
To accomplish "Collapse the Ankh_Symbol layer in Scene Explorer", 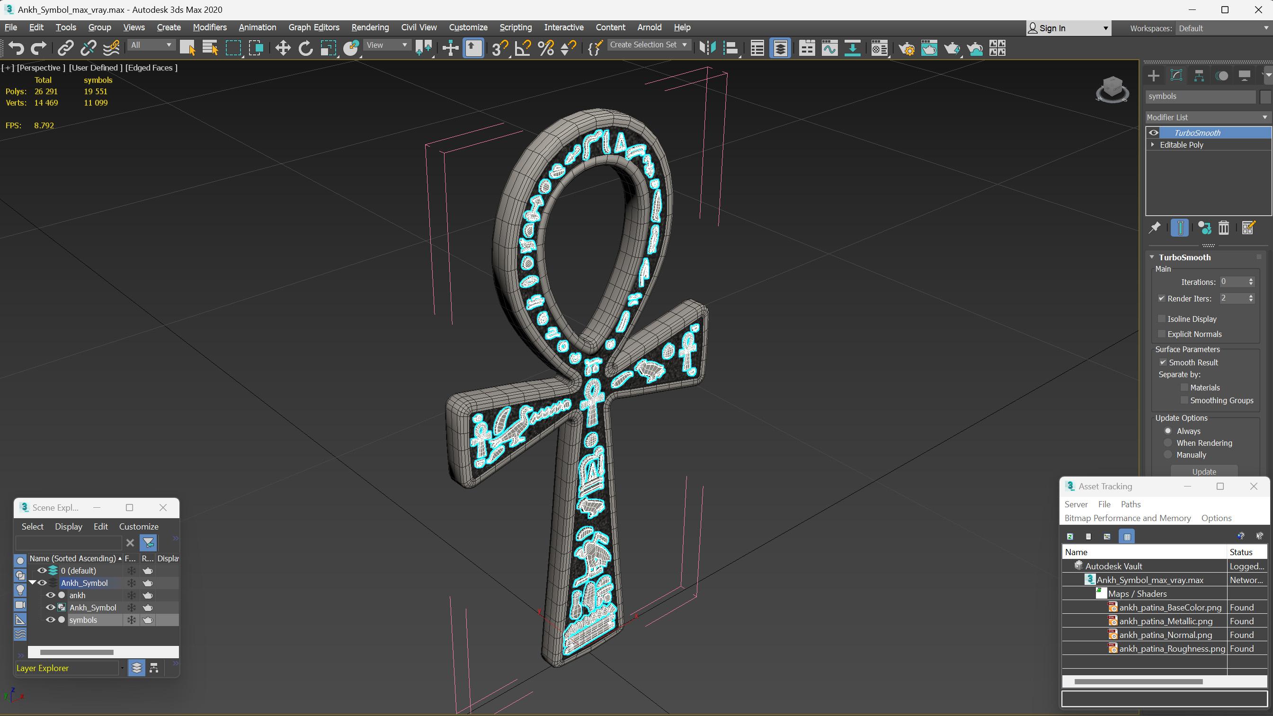I will [x=33, y=583].
